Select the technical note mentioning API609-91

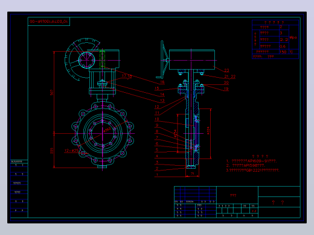(251, 161)
